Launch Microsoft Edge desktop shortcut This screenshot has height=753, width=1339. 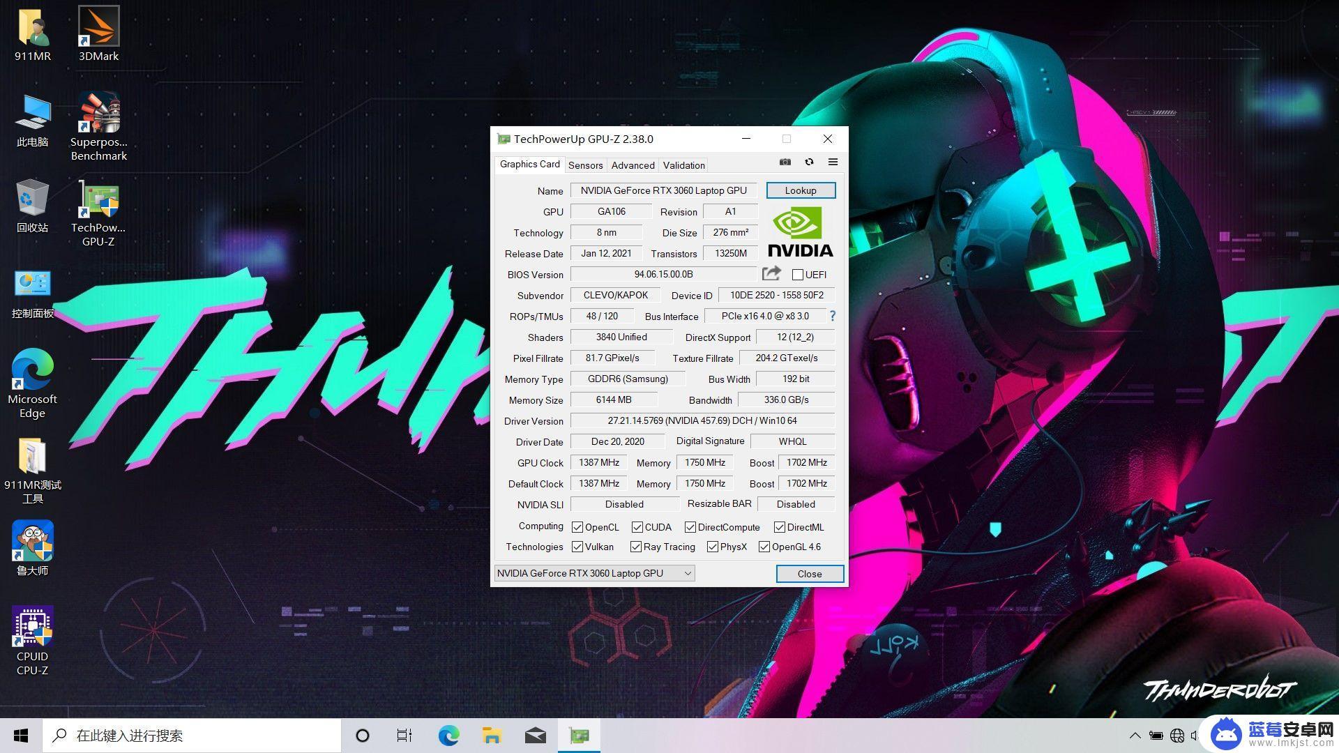coord(32,383)
